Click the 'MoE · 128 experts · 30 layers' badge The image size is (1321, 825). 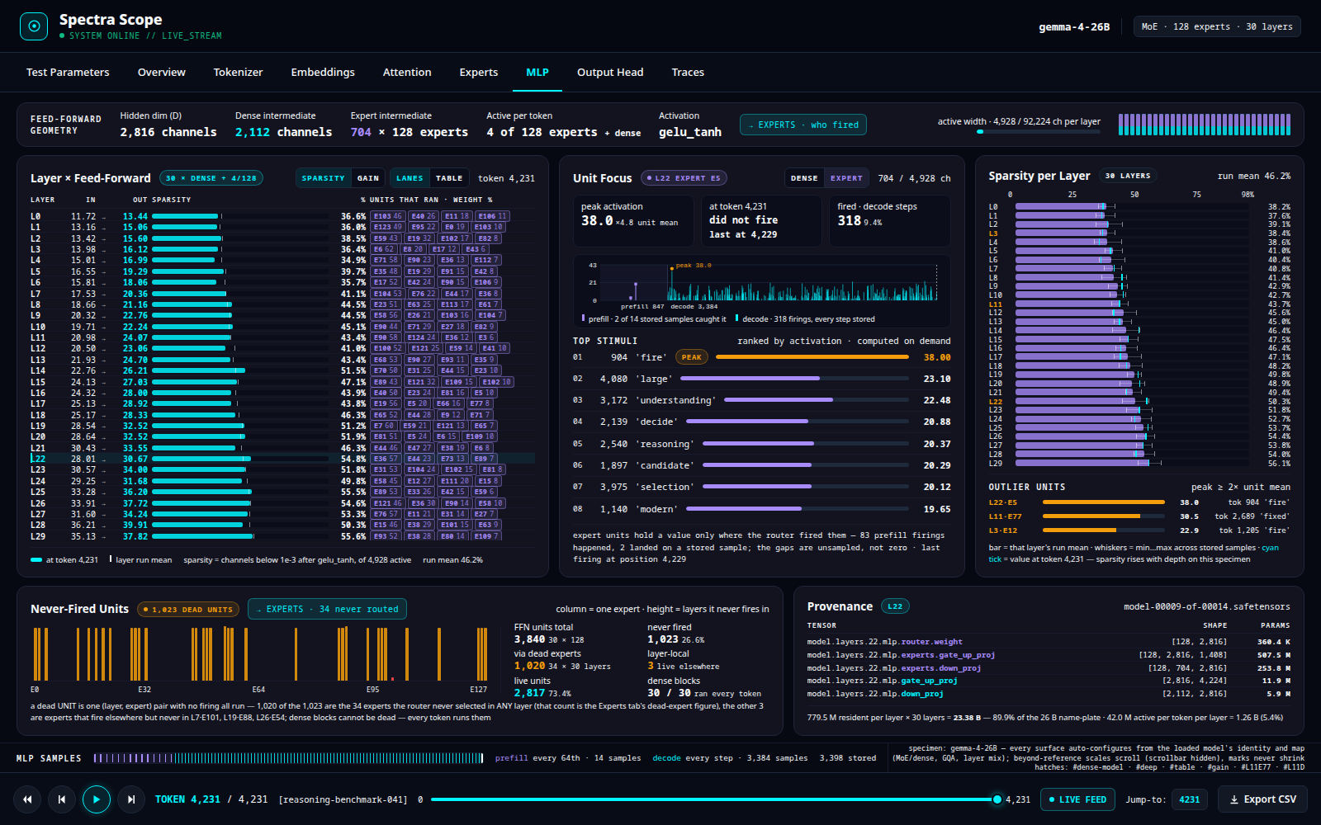[1217, 26]
